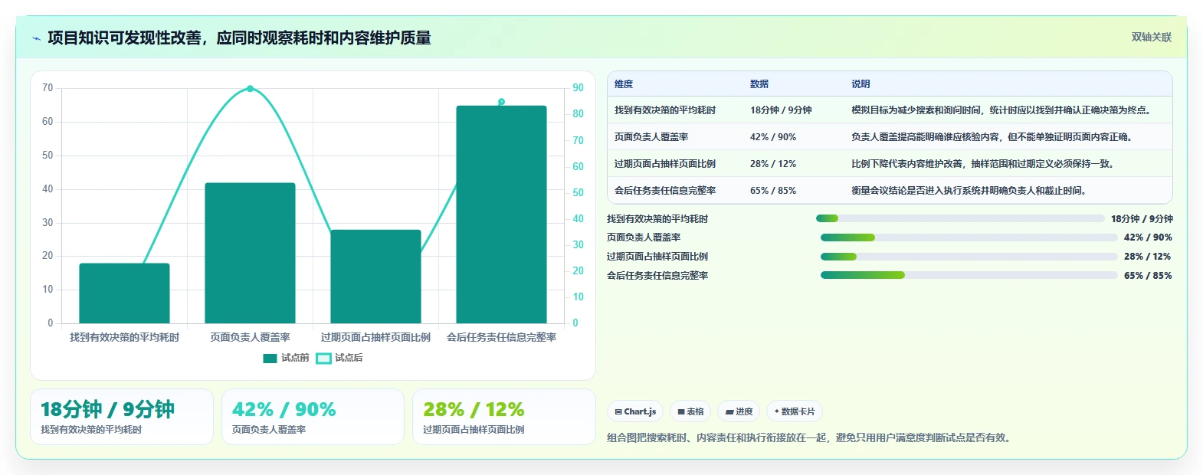Click progress bar for 找到有效决策的平均耗时
The height and width of the screenshot is (475, 1203).
(960, 218)
